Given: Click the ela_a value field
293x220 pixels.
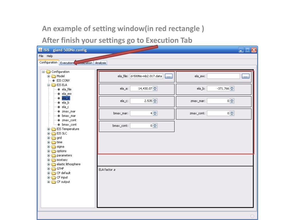Looking at the screenshot, I should (141, 89).
